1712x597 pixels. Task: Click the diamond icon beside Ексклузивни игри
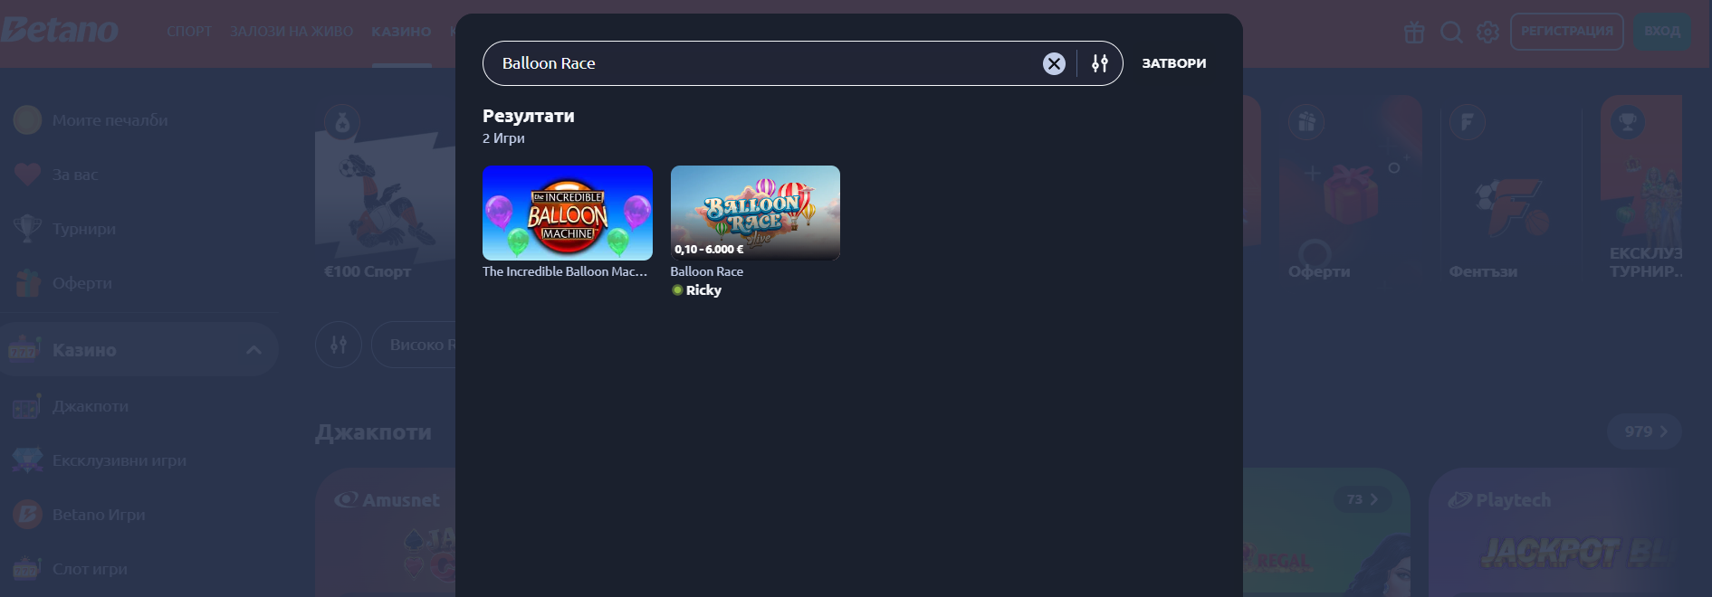click(27, 460)
